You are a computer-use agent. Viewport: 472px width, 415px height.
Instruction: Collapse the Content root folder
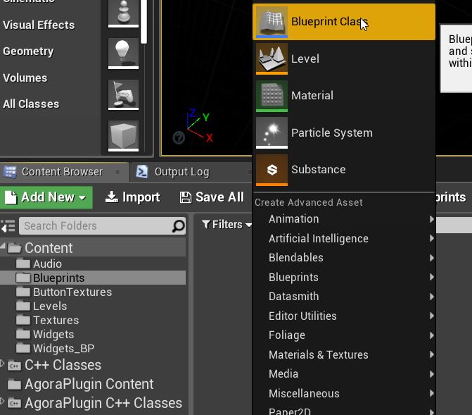(x=3, y=247)
